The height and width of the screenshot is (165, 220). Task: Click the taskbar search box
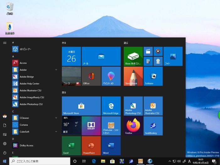39,161
